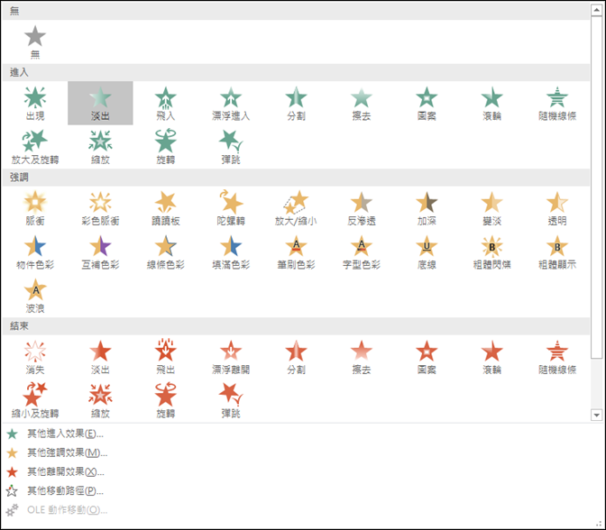Choose the 放大/縮小 emphasis effect
Screen dimensions: 606x530
(296, 208)
